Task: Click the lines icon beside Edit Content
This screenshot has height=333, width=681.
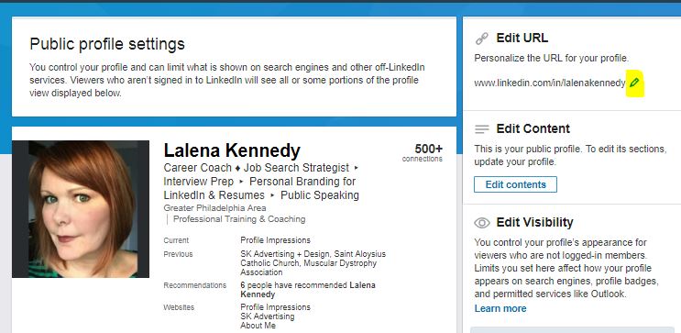Action: [482, 129]
